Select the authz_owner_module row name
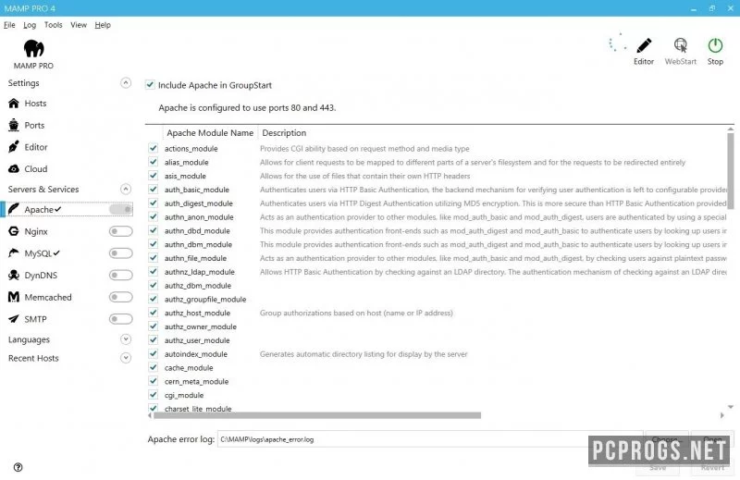Image resolution: width=740 pixels, height=480 pixels. pyautogui.click(x=201, y=326)
